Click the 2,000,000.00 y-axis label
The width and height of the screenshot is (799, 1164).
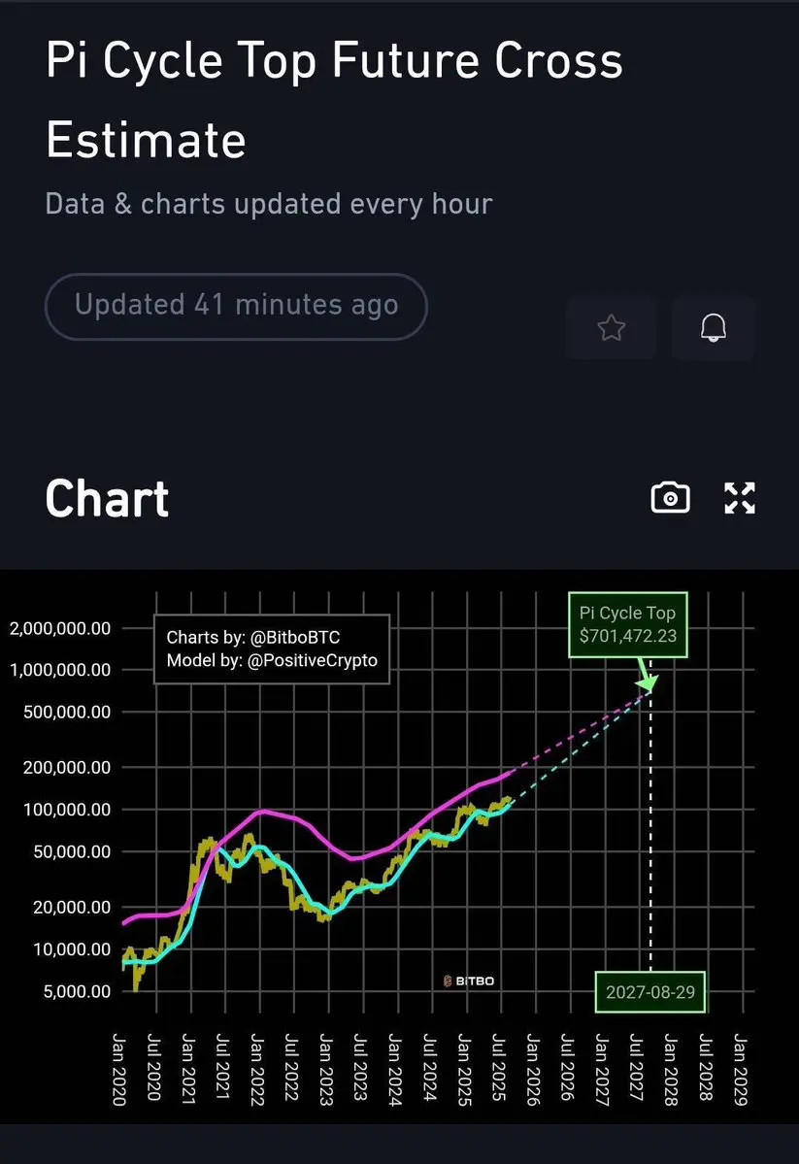[60, 628]
